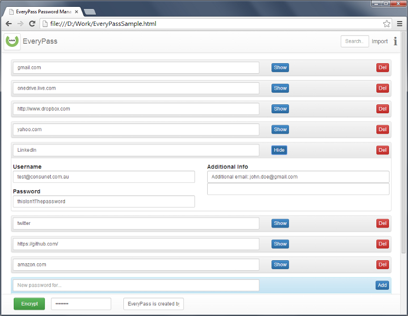Delete the github.com entry
This screenshot has width=408, height=316.
tap(383, 244)
